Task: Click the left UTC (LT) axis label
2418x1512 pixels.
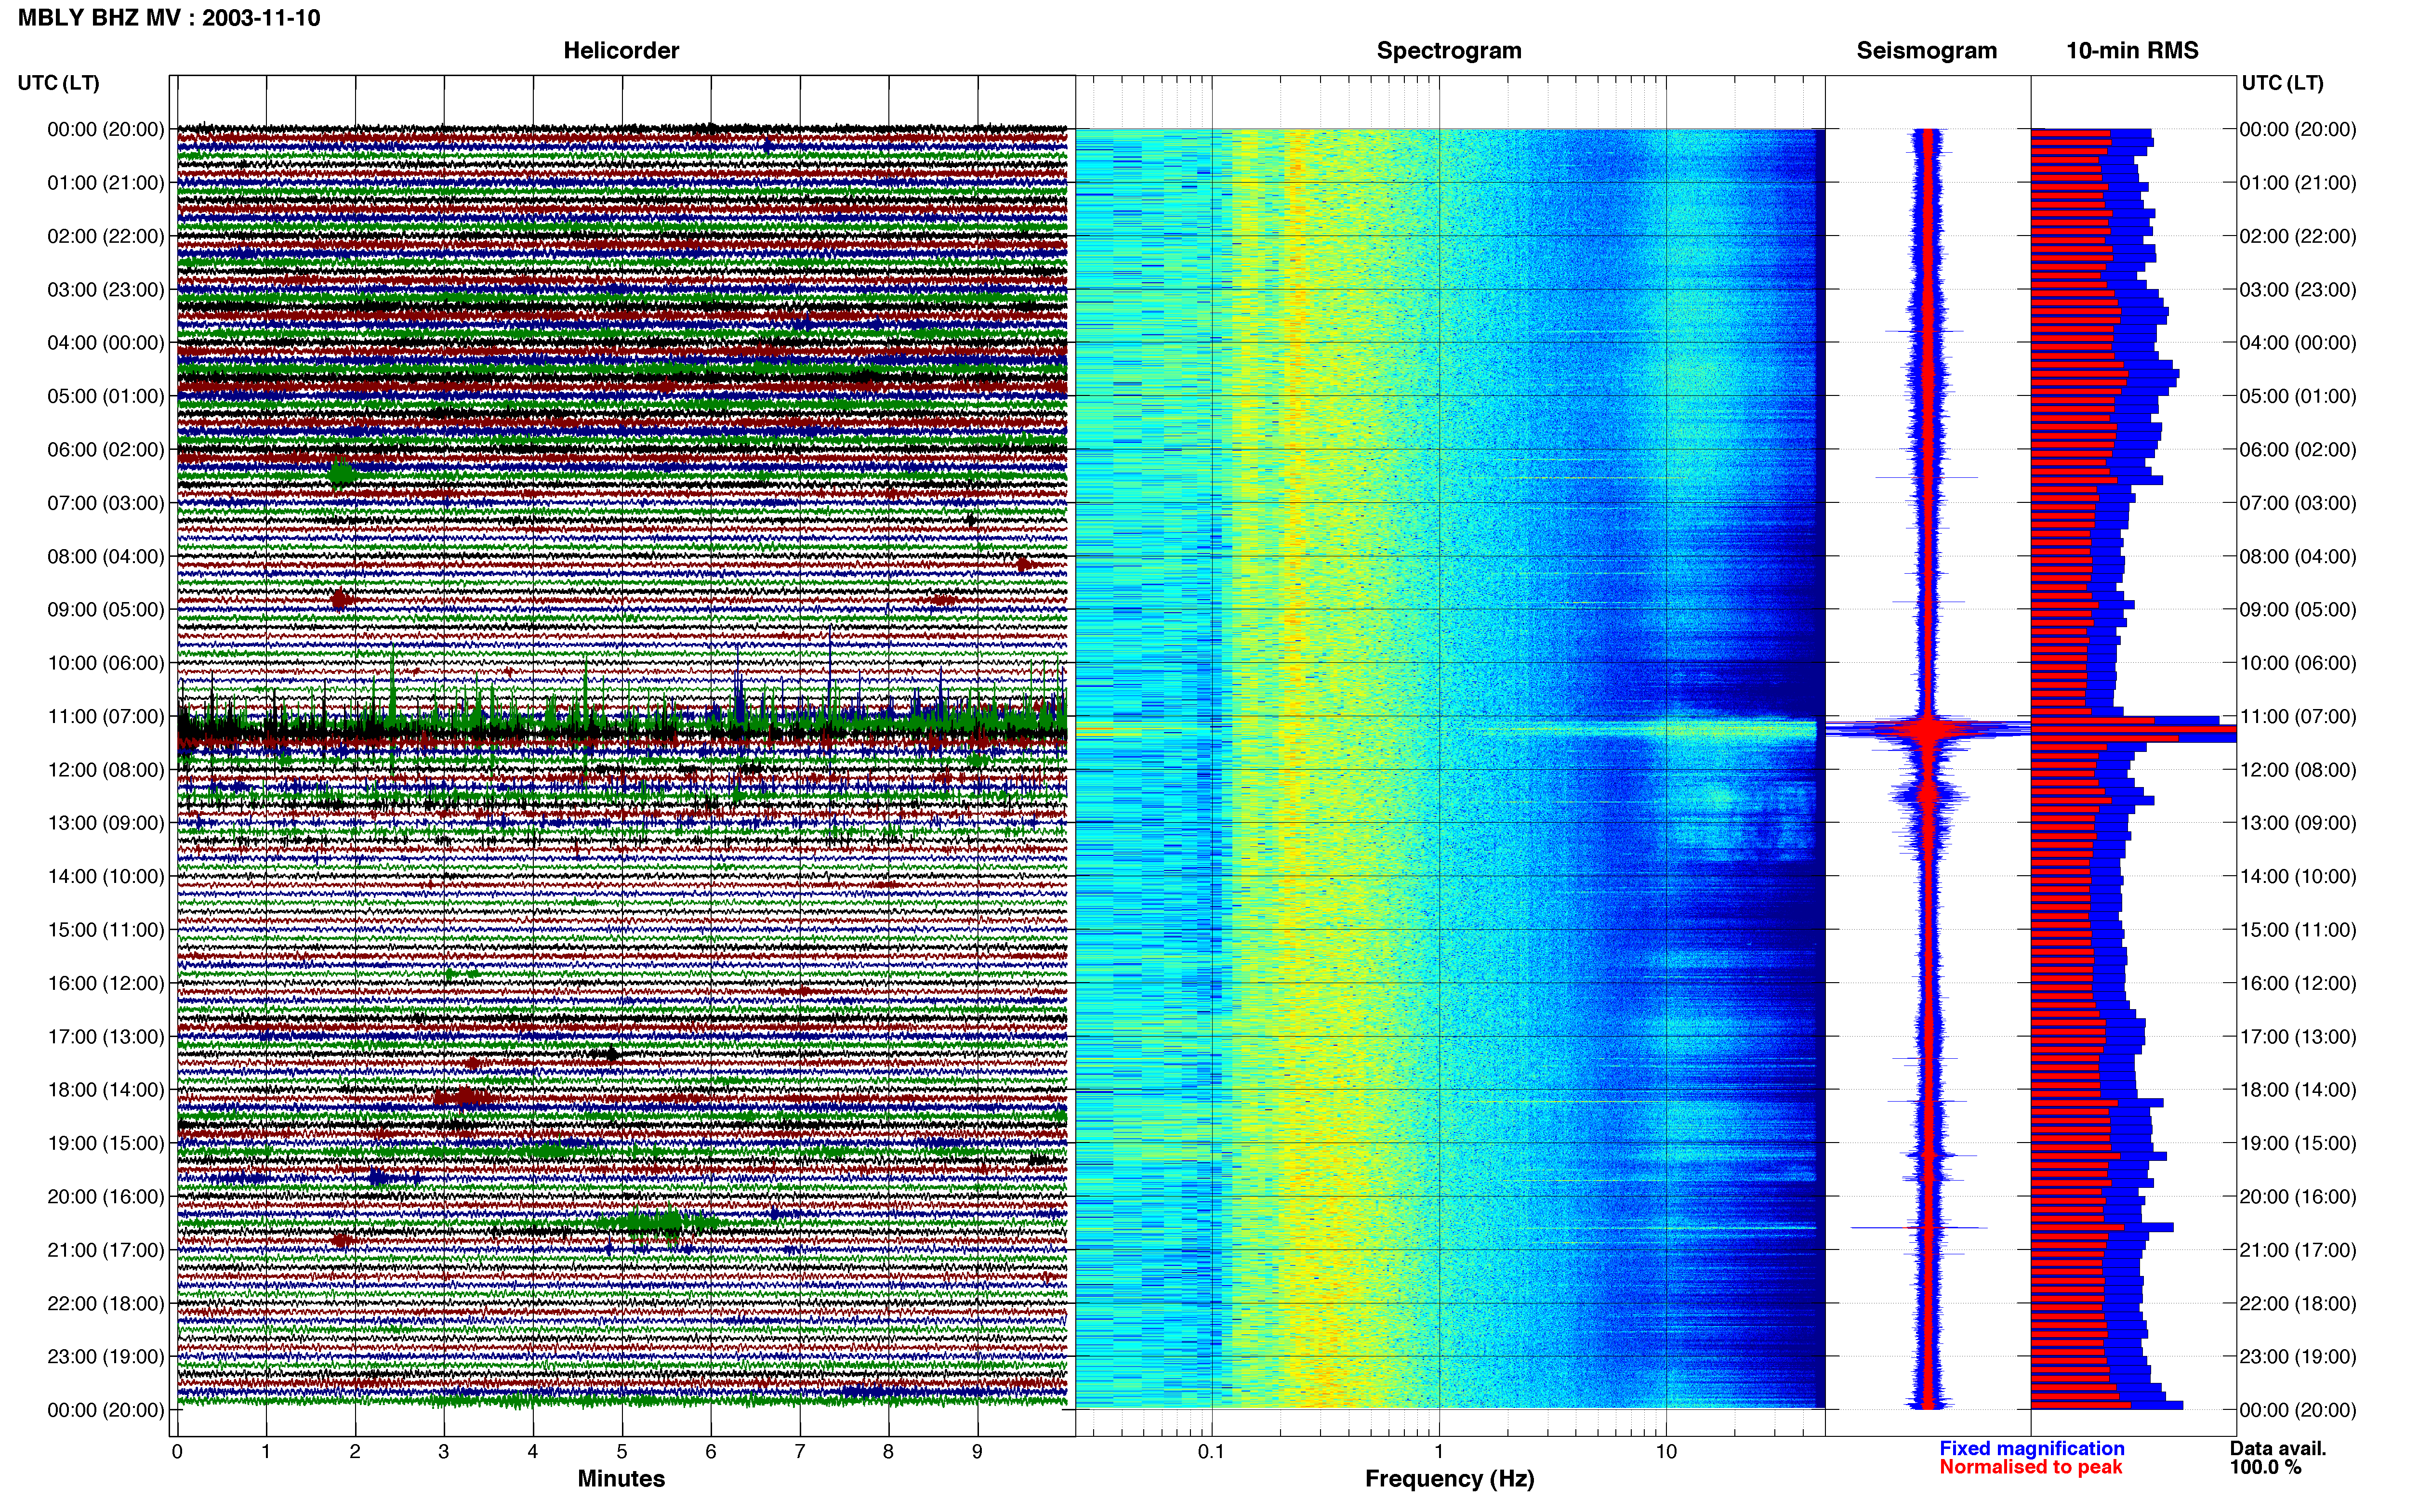Action: [x=59, y=83]
